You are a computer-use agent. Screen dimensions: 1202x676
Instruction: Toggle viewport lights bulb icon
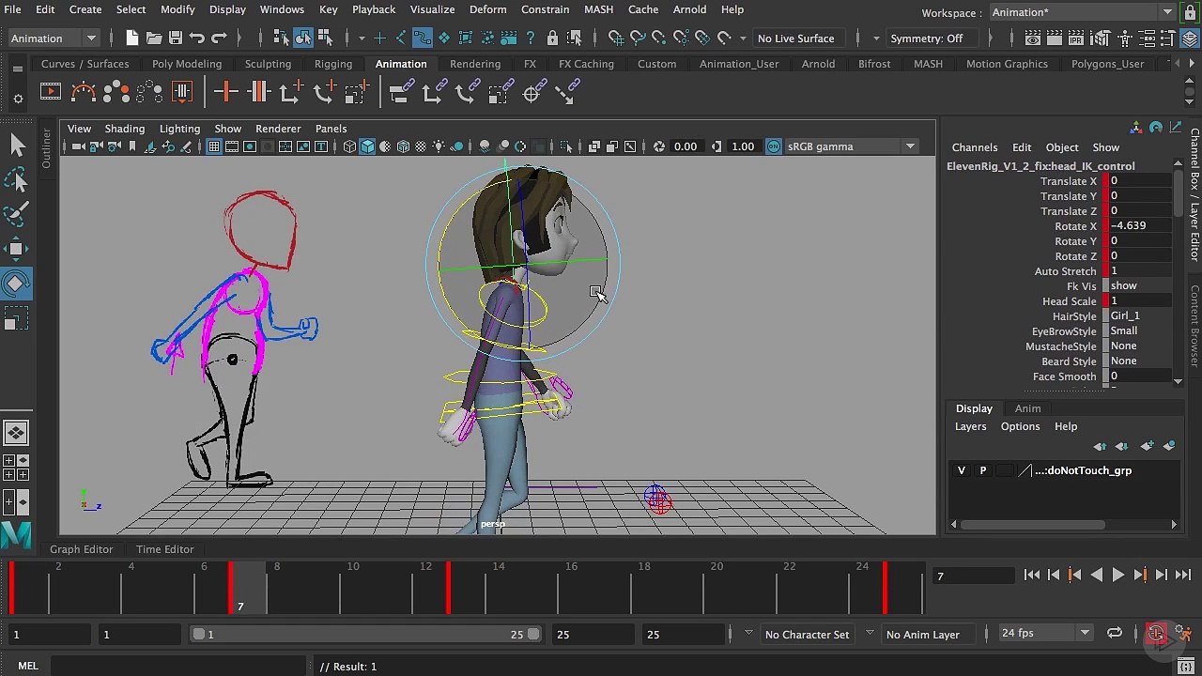pyautogui.click(x=439, y=146)
